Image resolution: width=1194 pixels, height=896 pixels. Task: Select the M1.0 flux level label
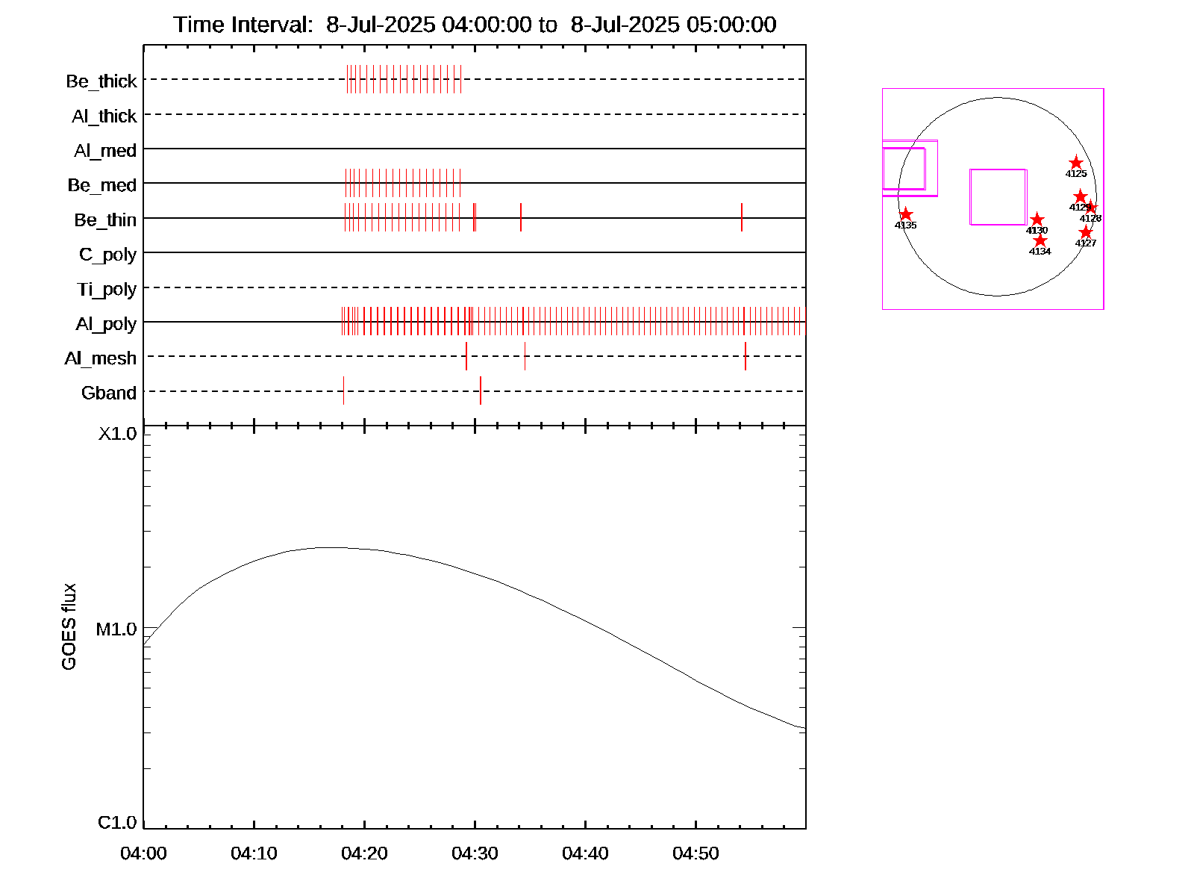[116, 629]
